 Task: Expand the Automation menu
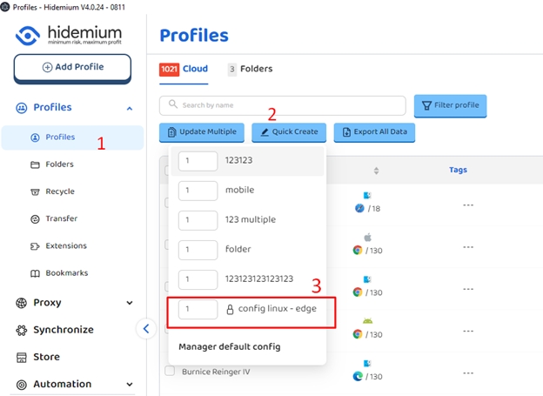[x=130, y=384]
